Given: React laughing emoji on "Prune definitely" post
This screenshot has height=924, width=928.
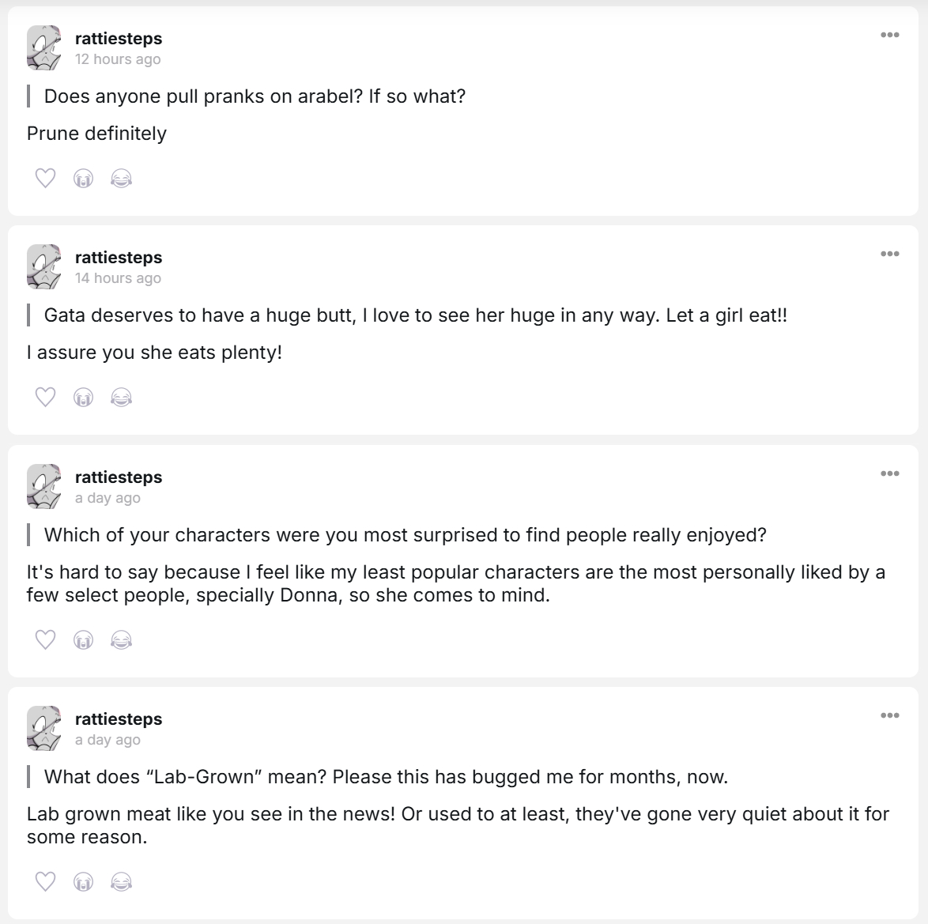Looking at the screenshot, I should point(121,179).
